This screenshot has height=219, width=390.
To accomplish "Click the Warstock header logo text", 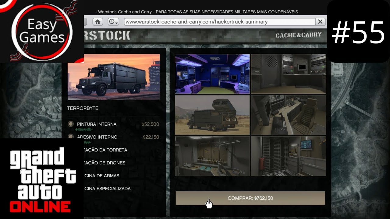I will click(107, 36).
